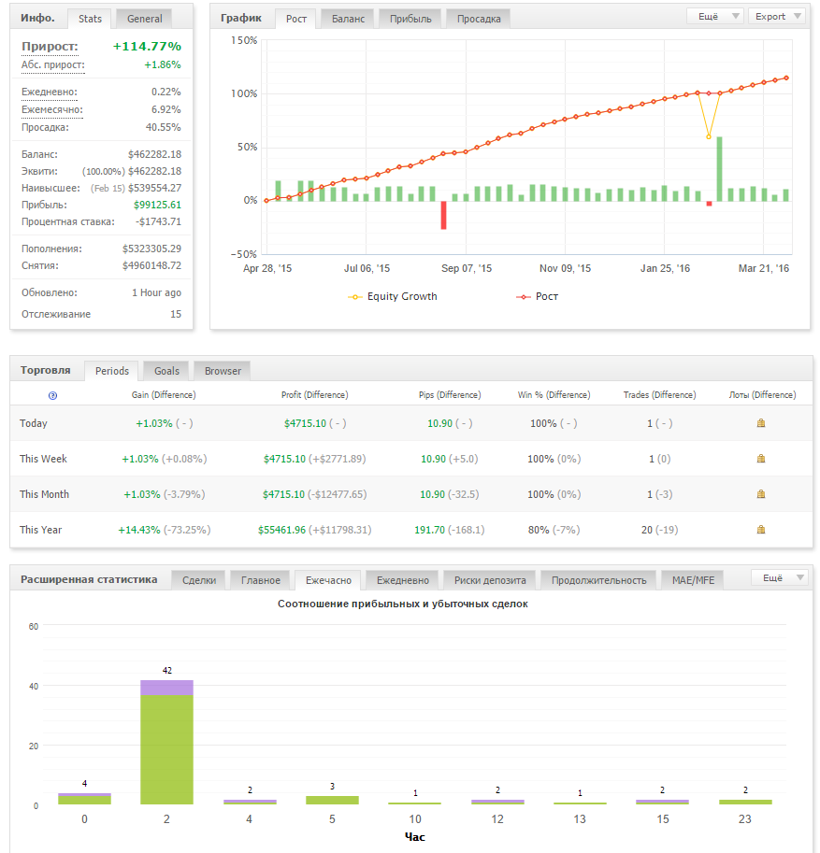Image resolution: width=820 pixels, height=853 pixels.
Task: Toggle the Рост legend series
Action: click(537, 296)
